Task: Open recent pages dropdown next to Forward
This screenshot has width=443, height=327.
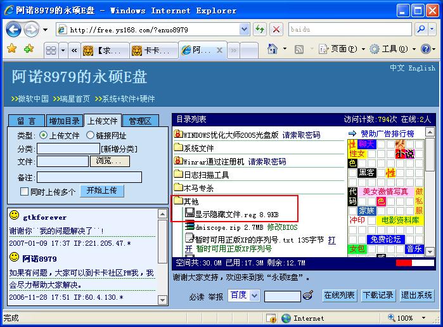Action: [45, 29]
